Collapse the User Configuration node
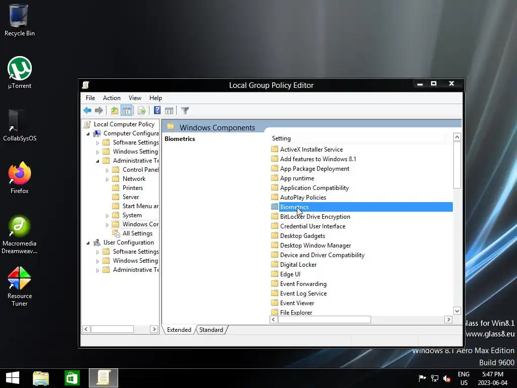 click(88, 243)
